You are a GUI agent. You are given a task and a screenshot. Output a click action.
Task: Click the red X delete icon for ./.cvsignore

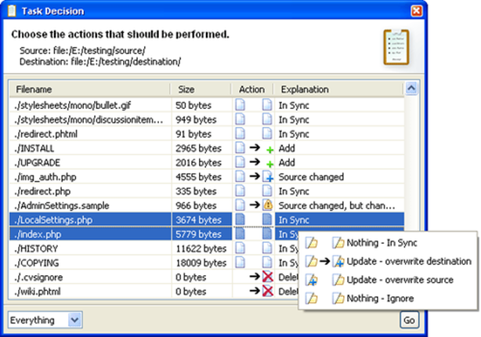(x=267, y=277)
